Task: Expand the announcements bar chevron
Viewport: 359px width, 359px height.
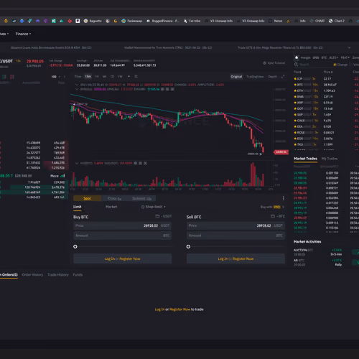Action: pos(349,47)
